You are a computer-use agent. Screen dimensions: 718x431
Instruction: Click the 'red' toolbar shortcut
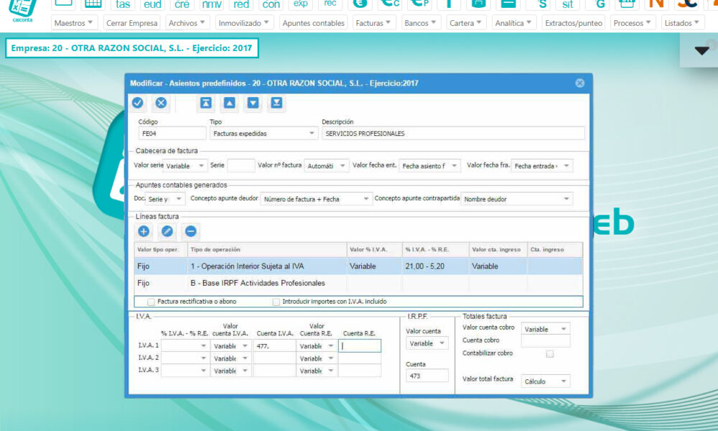click(241, 4)
